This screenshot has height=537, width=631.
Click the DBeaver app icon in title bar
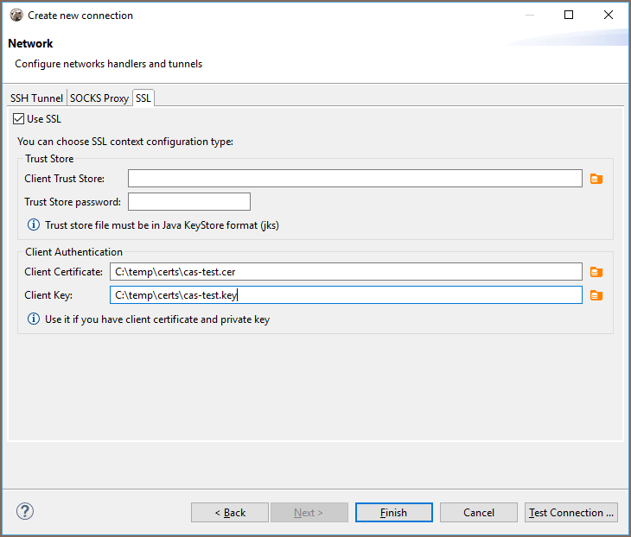click(x=16, y=16)
